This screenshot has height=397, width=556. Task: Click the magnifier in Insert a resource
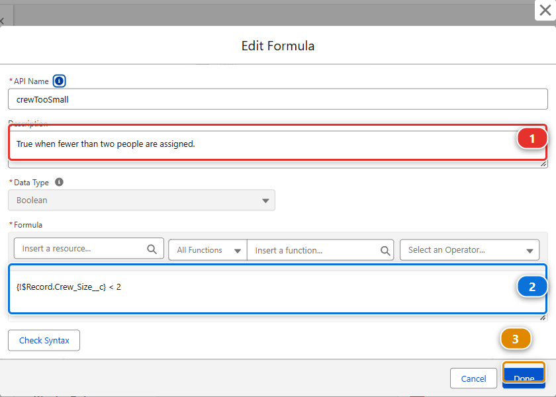tap(152, 249)
